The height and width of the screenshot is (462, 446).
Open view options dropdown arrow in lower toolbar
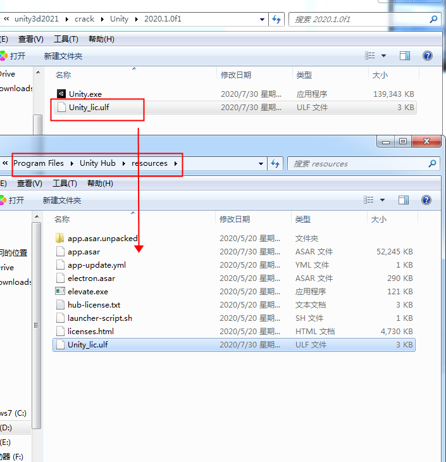(383, 201)
